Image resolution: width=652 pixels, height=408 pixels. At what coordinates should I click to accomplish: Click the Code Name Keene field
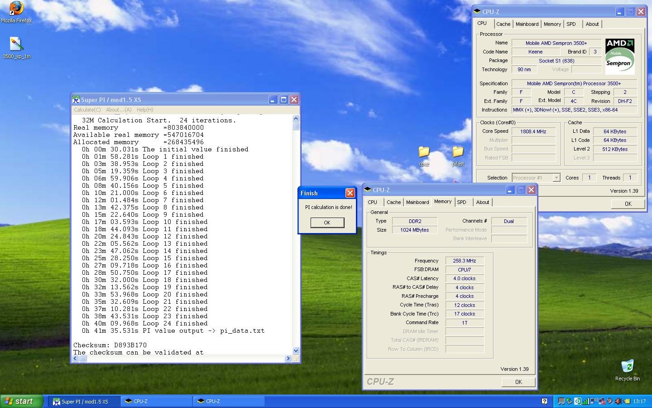coord(536,52)
